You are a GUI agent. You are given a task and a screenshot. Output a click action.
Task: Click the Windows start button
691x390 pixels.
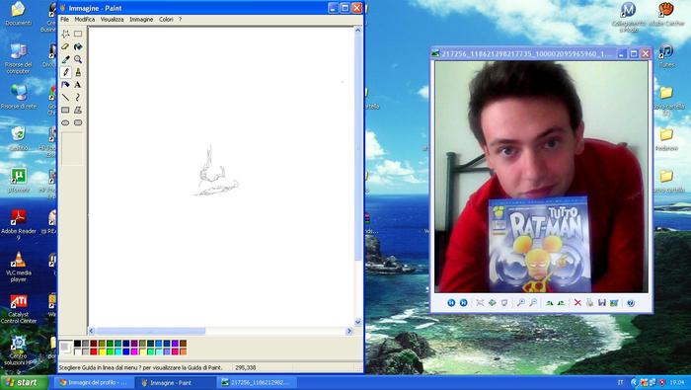(24, 382)
